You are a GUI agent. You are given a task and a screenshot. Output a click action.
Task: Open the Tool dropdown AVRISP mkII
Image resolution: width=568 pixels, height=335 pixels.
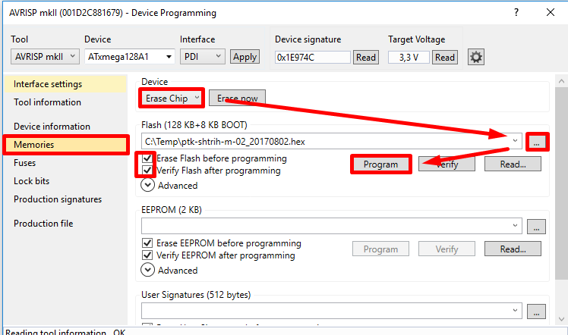click(46, 56)
